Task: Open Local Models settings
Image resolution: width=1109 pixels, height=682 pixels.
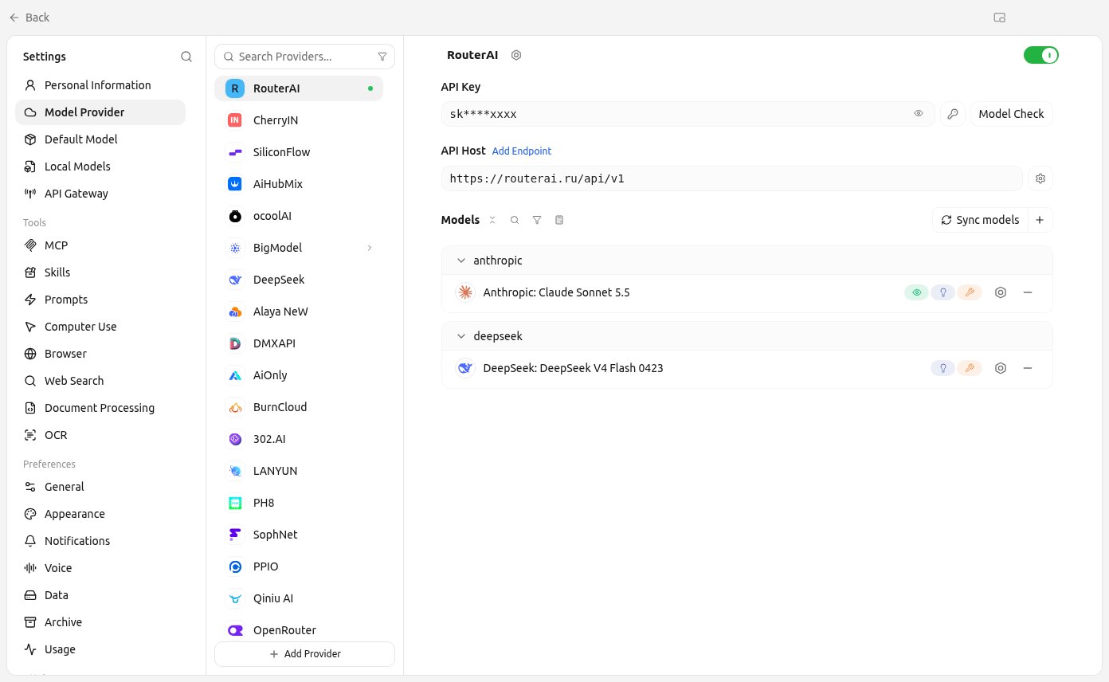Action: pyautogui.click(x=100, y=167)
